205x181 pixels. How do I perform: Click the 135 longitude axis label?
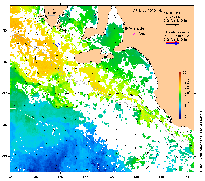coord(35,177)
